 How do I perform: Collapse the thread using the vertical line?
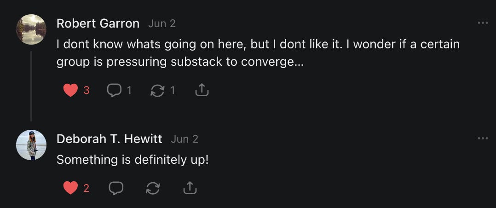pyautogui.click(x=31, y=86)
